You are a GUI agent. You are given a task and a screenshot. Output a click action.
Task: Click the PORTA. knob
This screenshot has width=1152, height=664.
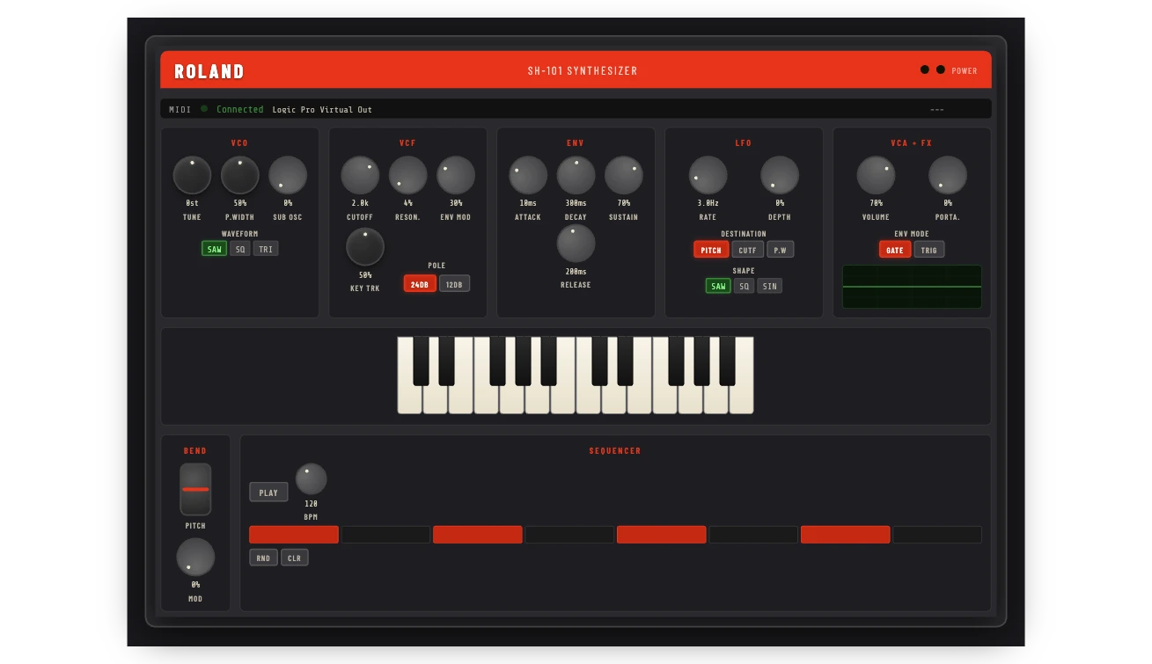pos(948,175)
